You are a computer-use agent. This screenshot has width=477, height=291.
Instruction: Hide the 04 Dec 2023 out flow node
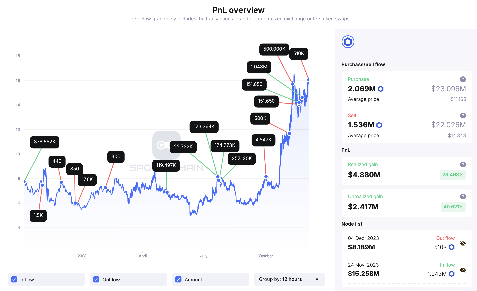click(463, 244)
